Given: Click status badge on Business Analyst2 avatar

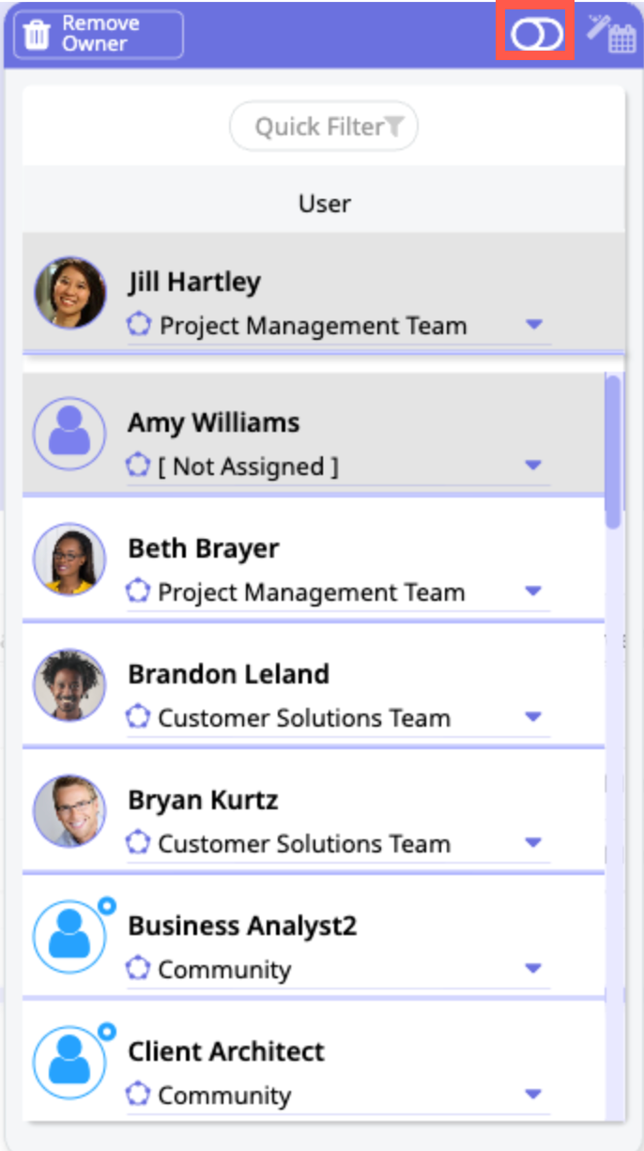Looking at the screenshot, I should (x=106, y=906).
